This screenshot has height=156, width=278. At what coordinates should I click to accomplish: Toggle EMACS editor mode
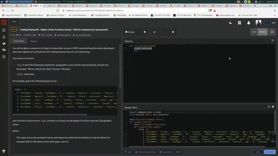pyautogui.click(x=262, y=32)
